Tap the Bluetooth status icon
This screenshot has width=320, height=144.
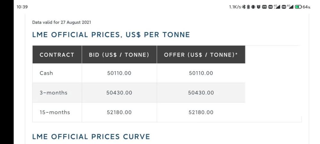coord(244,7)
